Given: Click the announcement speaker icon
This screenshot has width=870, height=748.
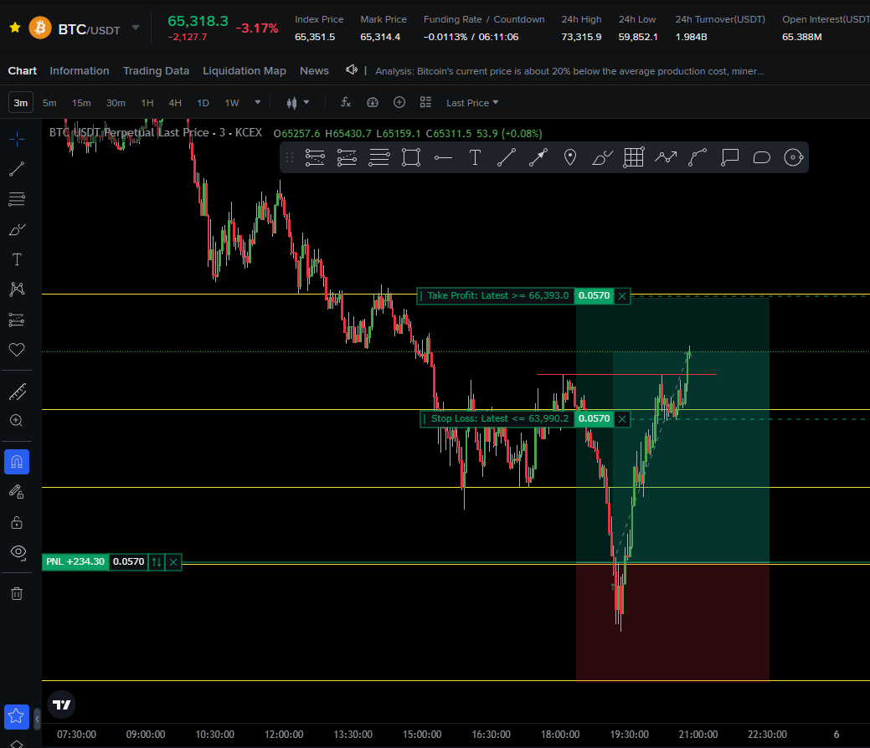Looking at the screenshot, I should [x=351, y=70].
